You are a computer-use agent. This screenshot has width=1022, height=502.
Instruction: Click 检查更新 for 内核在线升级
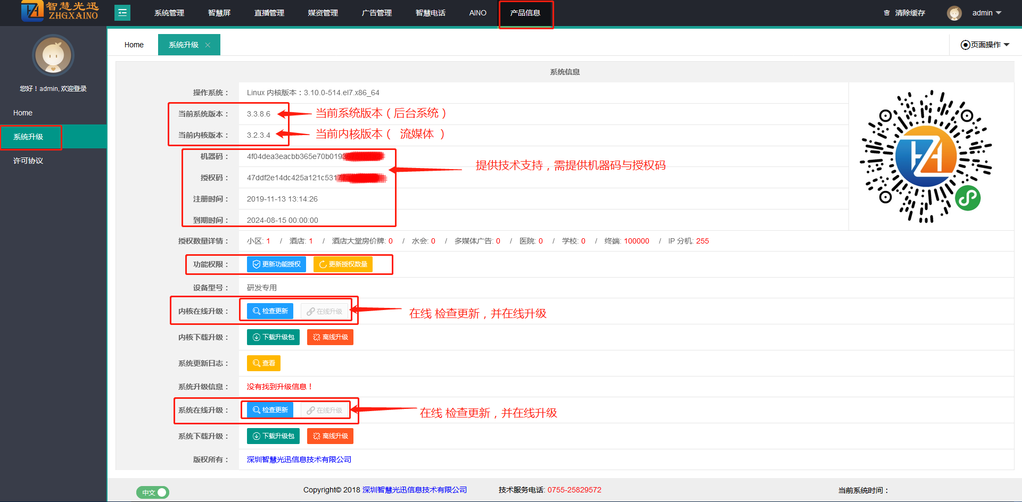coord(270,311)
